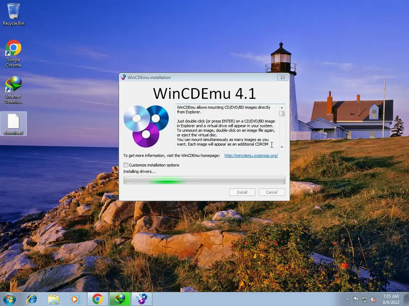The height and width of the screenshot is (306, 409).
Task: Open the wincdemu.sysprogs.org homepage link
Action: click(251, 155)
